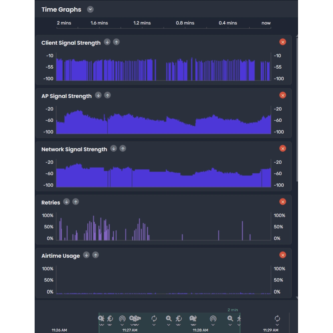Select the 11:28 AM timeline marker
The image size is (333, 333).
(200, 330)
